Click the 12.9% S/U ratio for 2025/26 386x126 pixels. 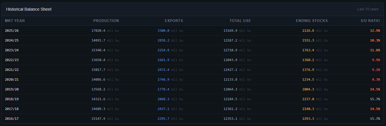point(375,31)
